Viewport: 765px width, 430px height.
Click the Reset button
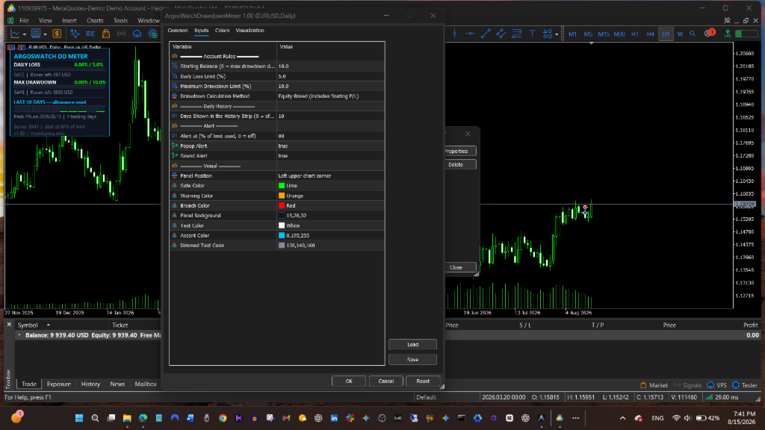coord(423,381)
